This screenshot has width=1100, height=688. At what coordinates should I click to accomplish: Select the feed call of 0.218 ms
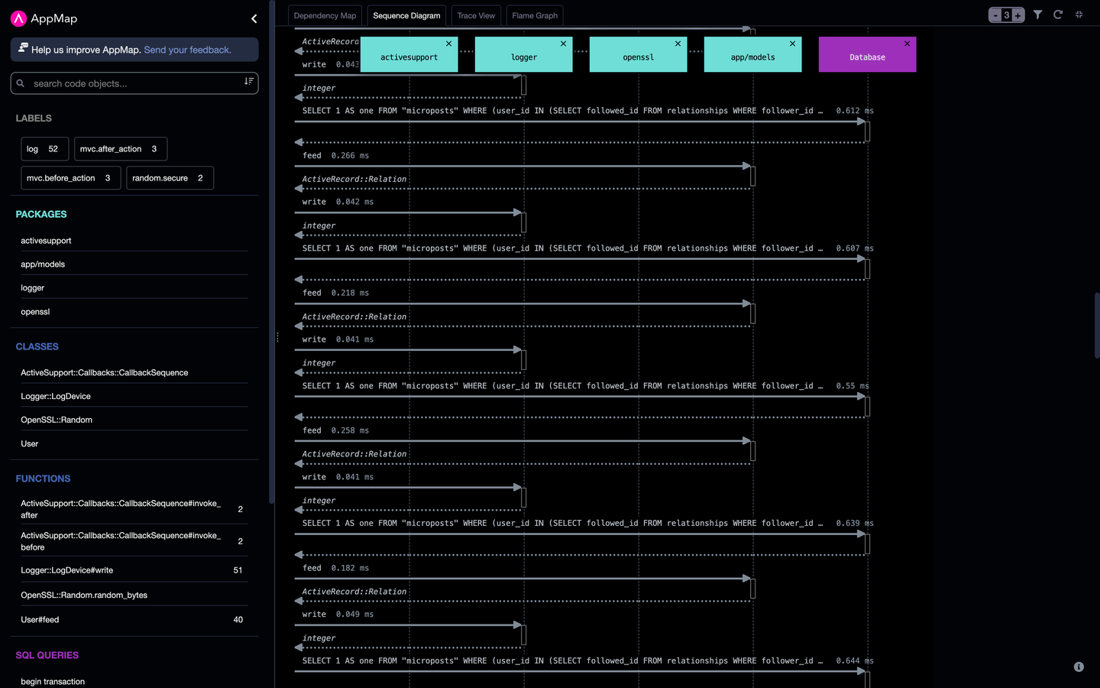coord(335,294)
